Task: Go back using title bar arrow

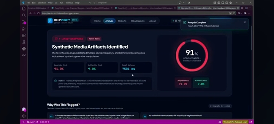Action: (x=90, y=3)
